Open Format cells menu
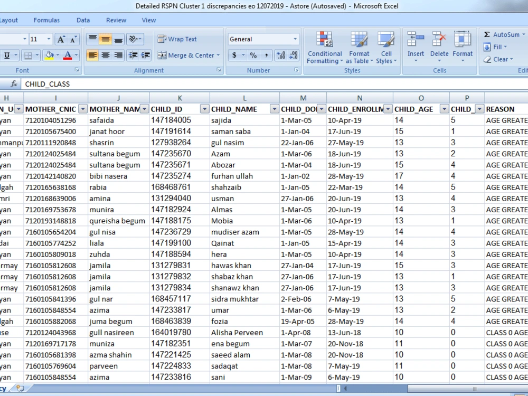Image resolution: width=528 pixels, height=396 pixels. point(463,48)
